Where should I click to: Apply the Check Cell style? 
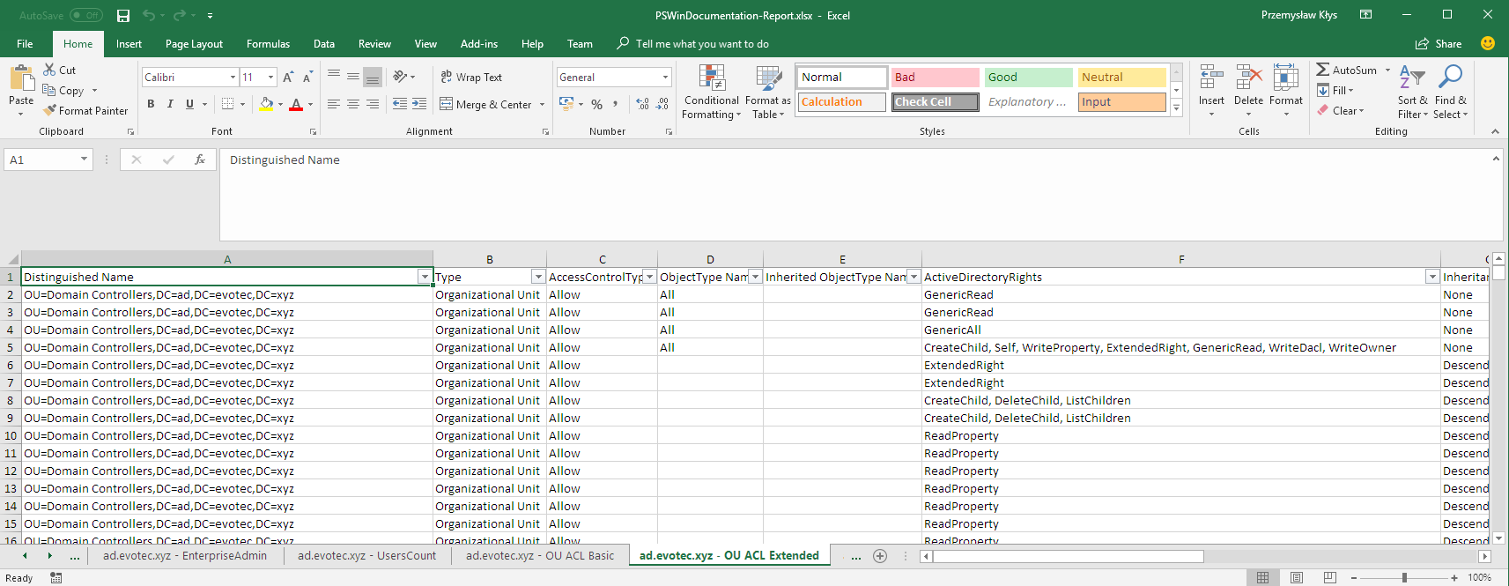[x=934, y=102]
